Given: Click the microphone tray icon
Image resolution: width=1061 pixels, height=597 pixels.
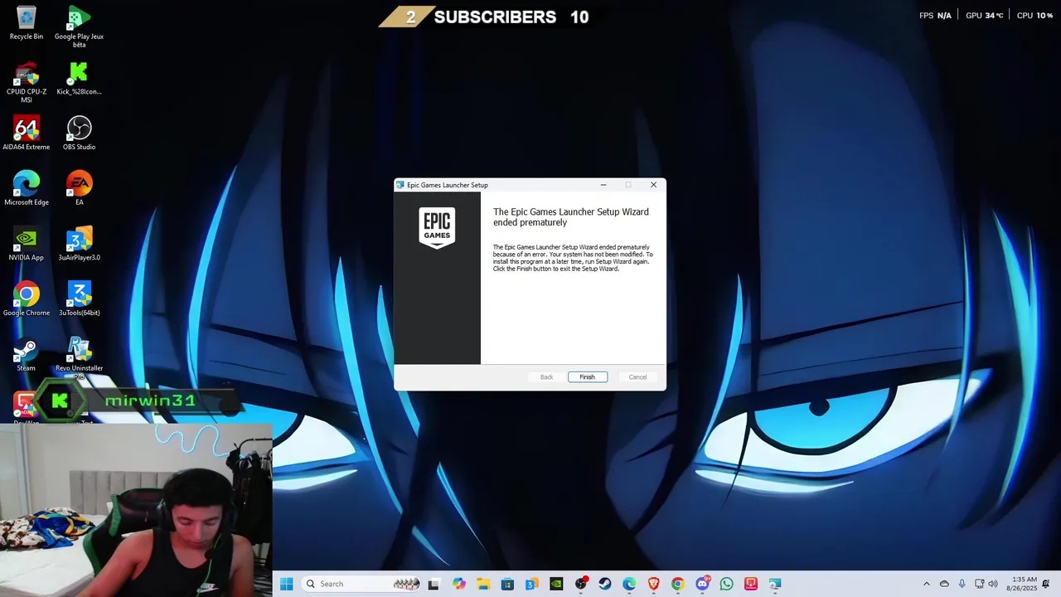Looking at the screenshot, I should click(962, 584).
